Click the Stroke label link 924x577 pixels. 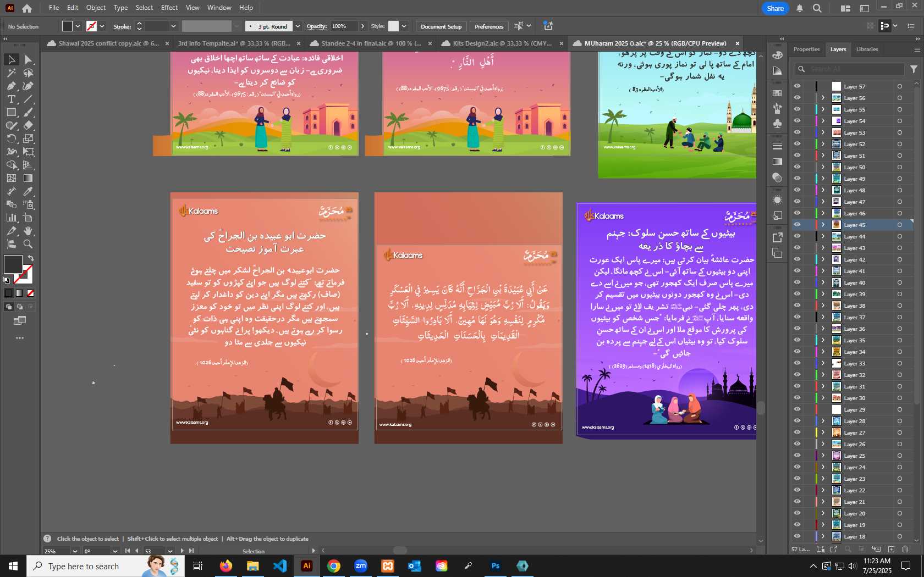tap(122, 26)
